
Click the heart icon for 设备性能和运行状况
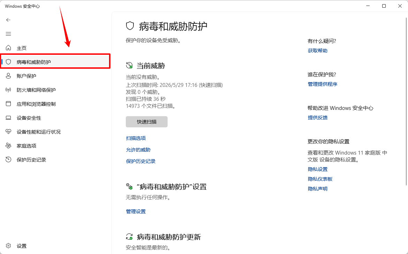click(x=8, y=132)
